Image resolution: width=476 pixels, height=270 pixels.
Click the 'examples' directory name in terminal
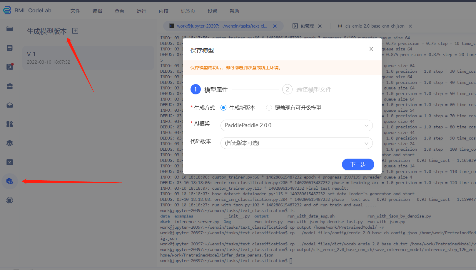(184, 216)
